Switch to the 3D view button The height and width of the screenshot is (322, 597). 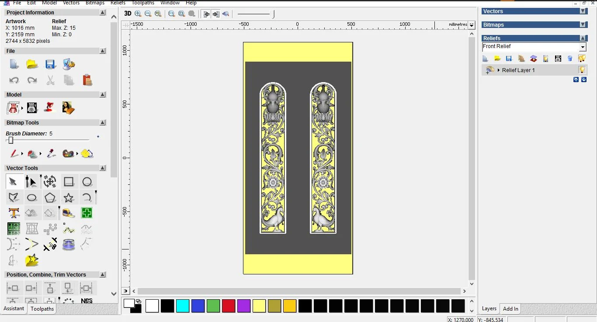pyautogui.click(x=128, y=14)
